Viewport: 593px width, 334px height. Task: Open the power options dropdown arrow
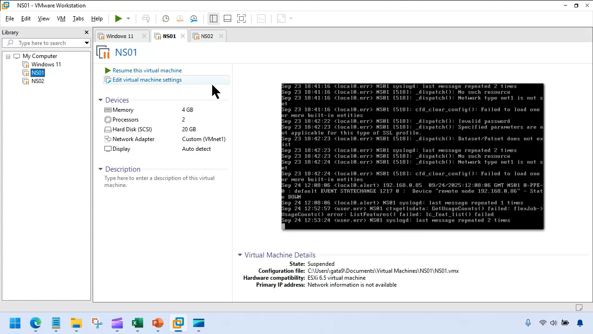[128, 19]
